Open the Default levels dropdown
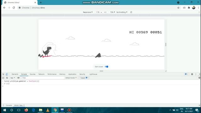 [71, 78]
